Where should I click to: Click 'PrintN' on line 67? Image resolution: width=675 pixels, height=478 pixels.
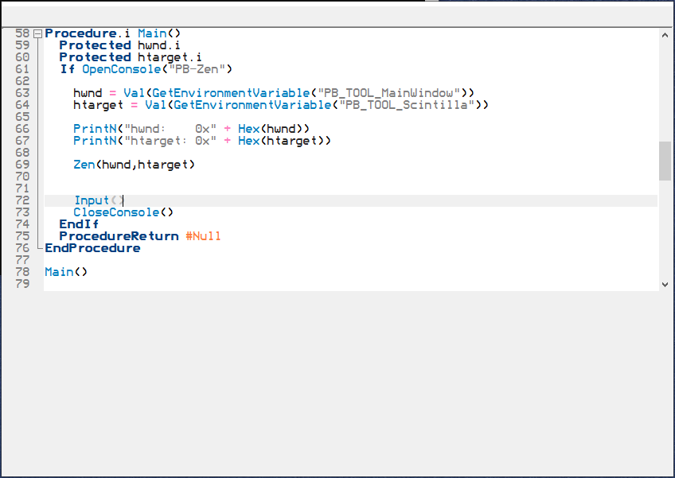(95, 141)
